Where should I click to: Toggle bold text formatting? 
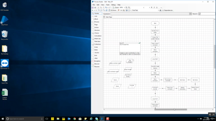pos(152,7)
